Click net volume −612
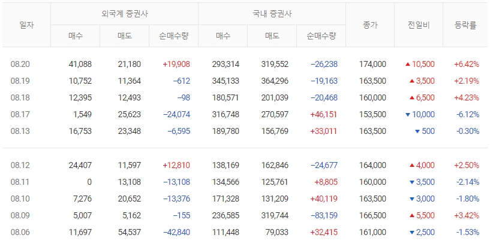Screen dimensions: 490x244 coord(182,81)
